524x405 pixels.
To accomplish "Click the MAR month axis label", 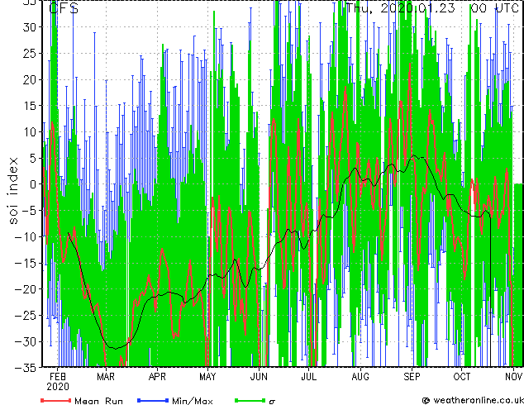I will click(x=106, y=377).
